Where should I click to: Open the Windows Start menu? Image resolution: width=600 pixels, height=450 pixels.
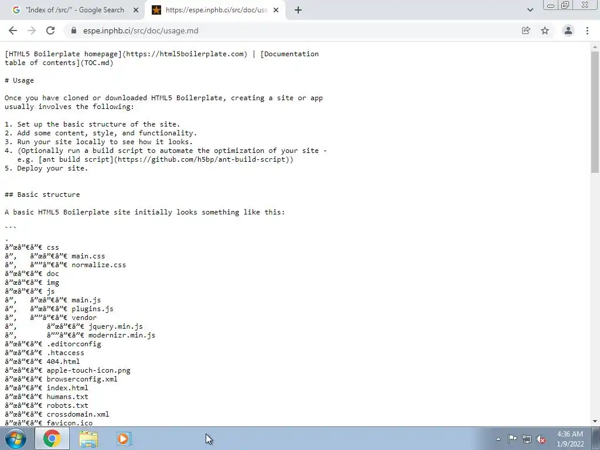click(15, 438)
